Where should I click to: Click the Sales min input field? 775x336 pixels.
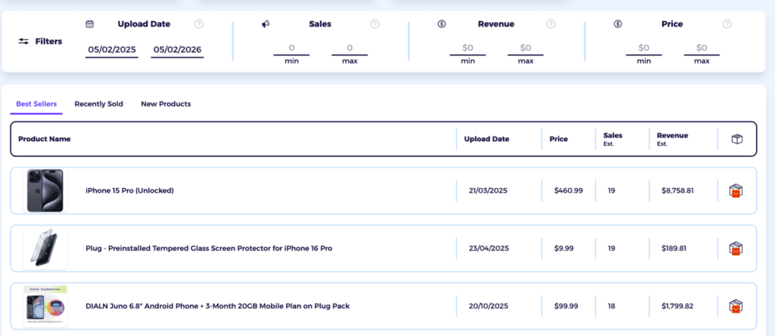(291, 48)
